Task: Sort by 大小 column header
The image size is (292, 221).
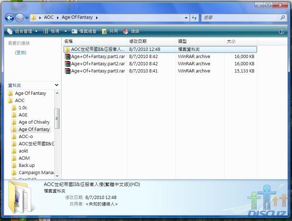Action: [241, 41]
